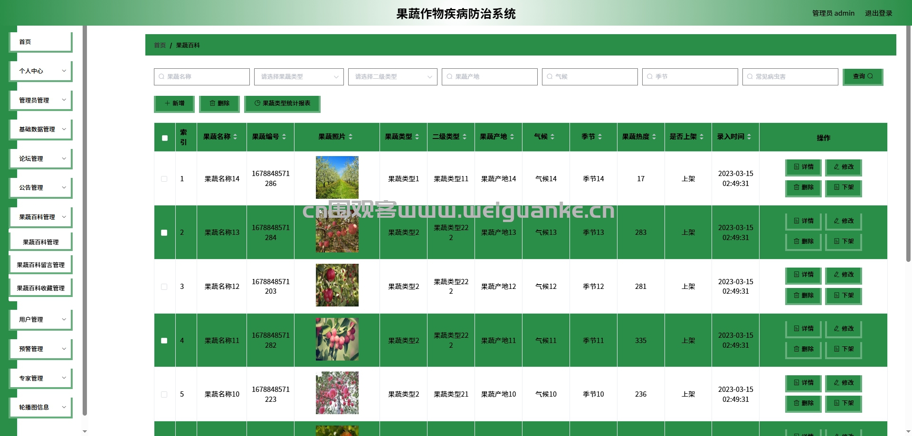Sort by 二级类型 column arrows

coord(465,137)
